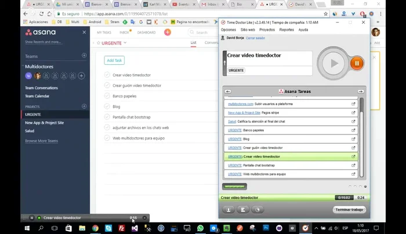The height and width of the screenshot is (234, 406).
Task: Open the Opciones menu in Time Doctor
Action: point(229,30)
